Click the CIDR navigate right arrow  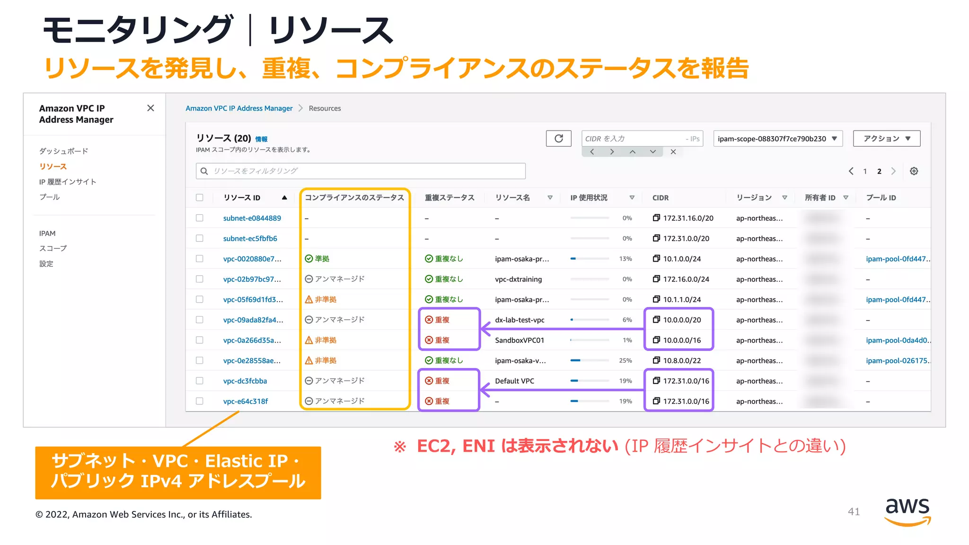click(x=612, y=152)
